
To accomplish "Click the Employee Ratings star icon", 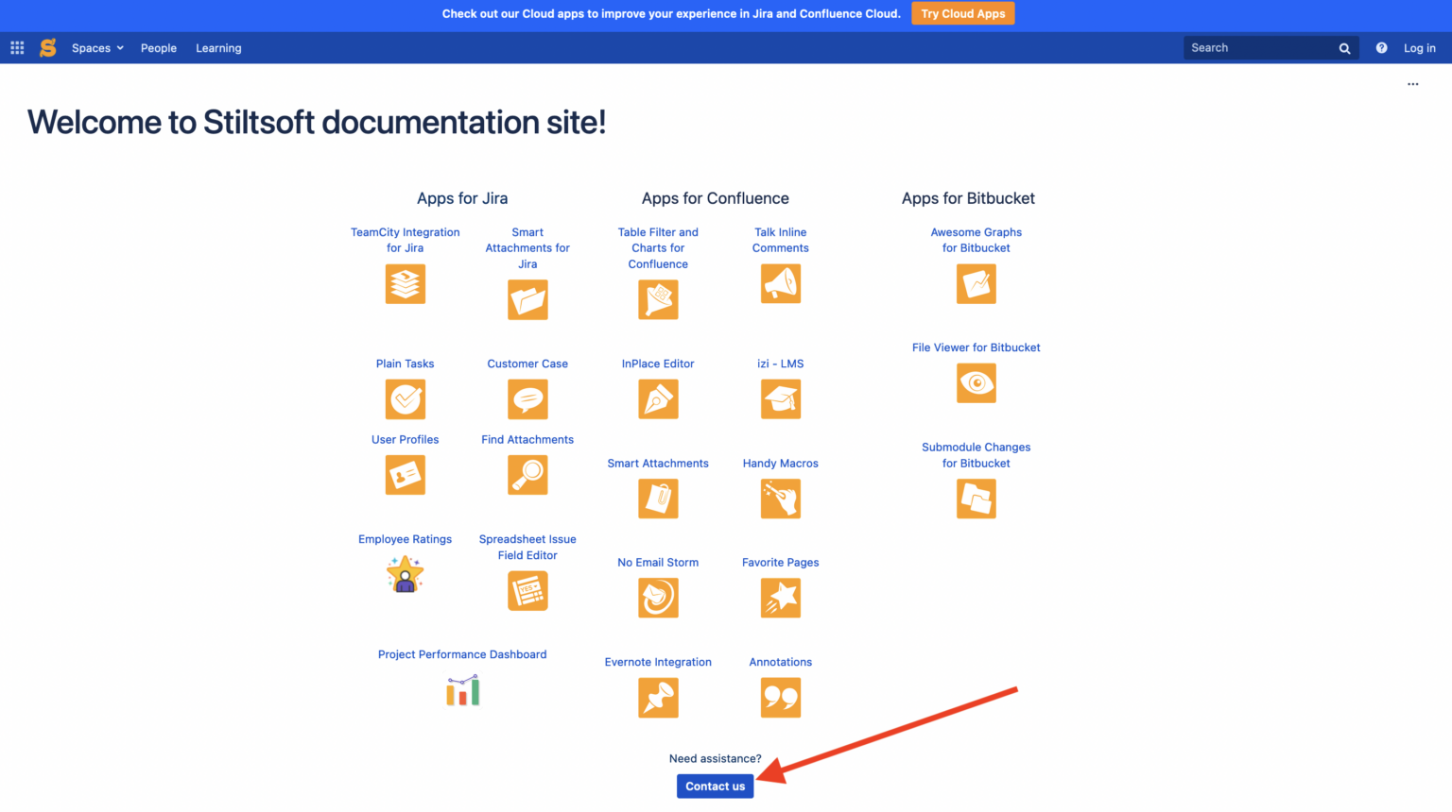I will [406, 573].
